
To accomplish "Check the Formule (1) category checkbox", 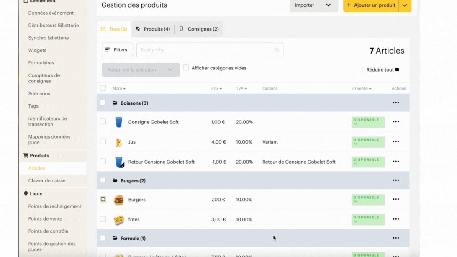I will coord(103,238).
